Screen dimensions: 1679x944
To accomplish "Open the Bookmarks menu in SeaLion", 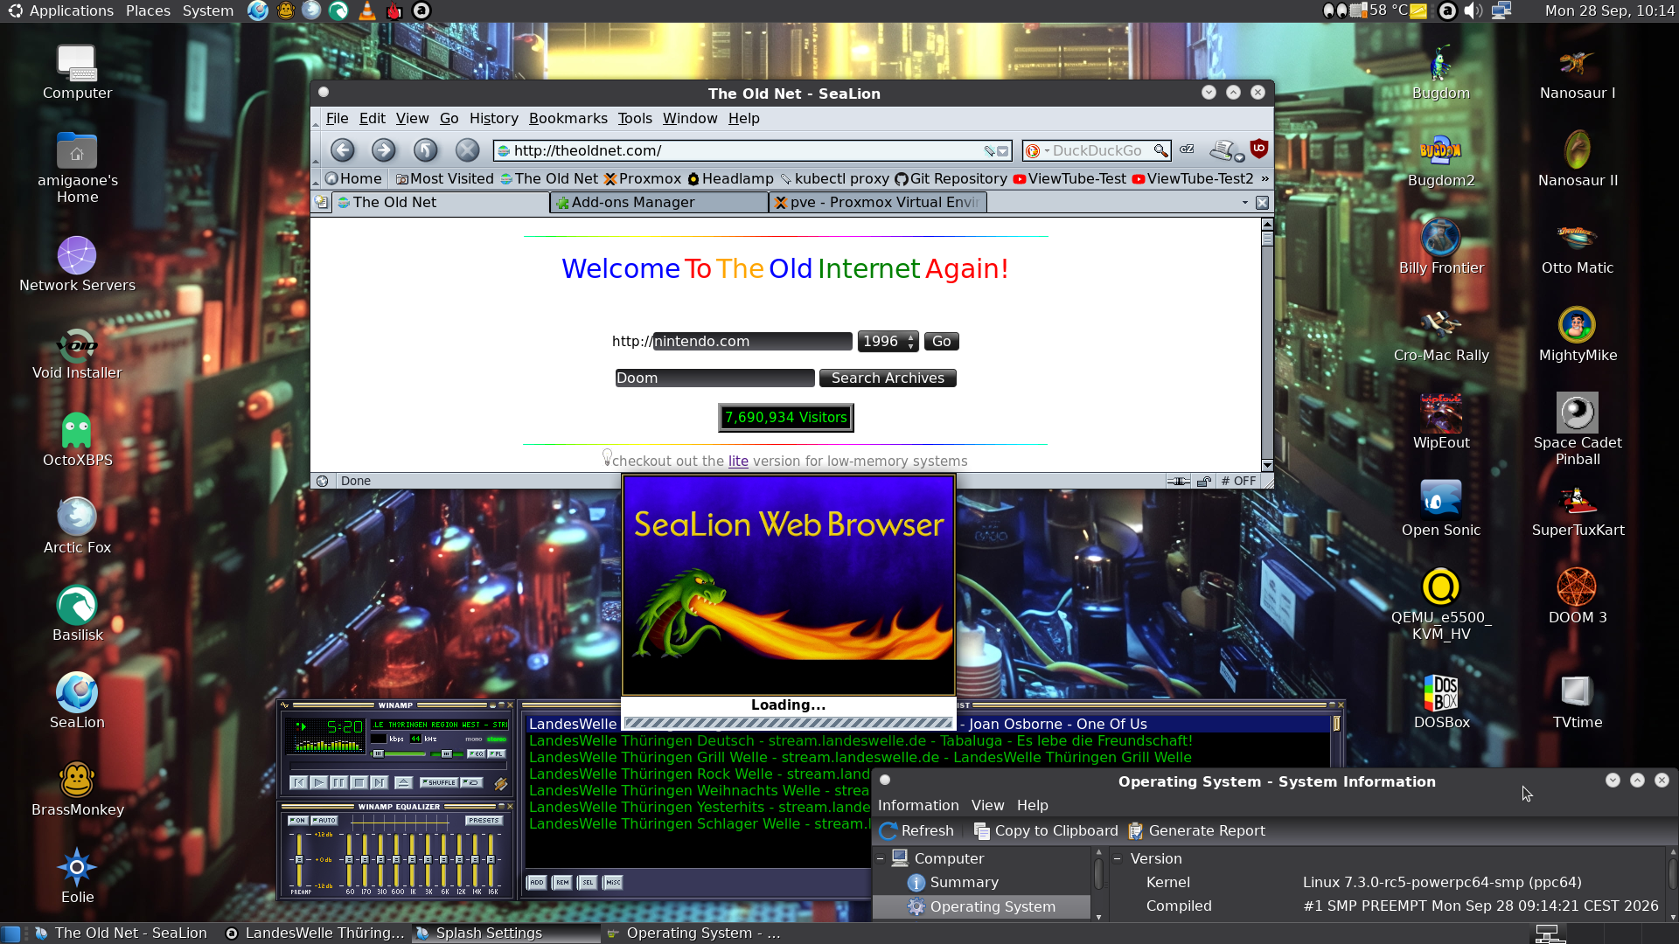I will coord(568,118).
